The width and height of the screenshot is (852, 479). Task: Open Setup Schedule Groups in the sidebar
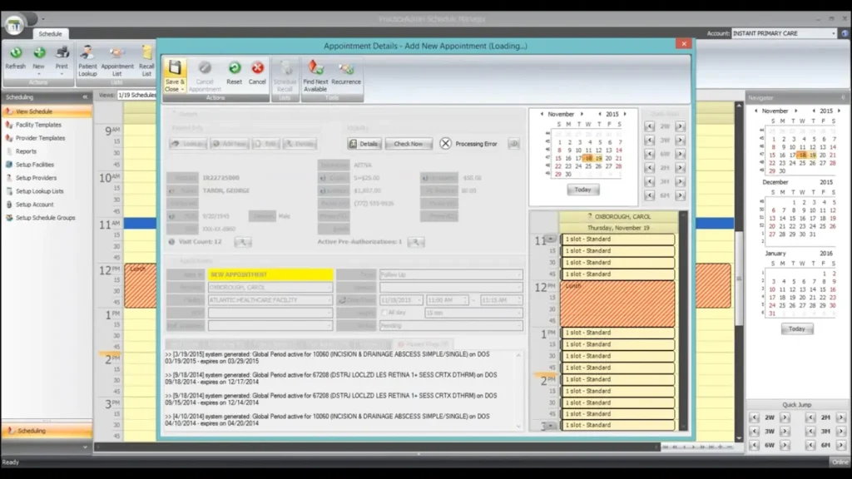click(x=46, y=218)
